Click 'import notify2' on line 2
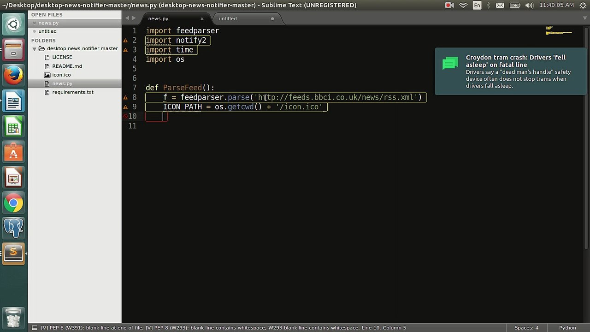Viewport: 590px width, 332px height. click(x=176, y=41)
